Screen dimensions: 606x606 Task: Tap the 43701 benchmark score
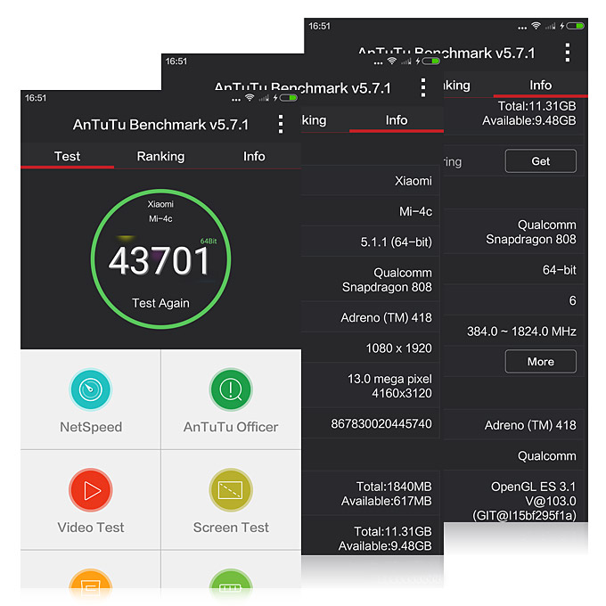click(x=160, y=261)
